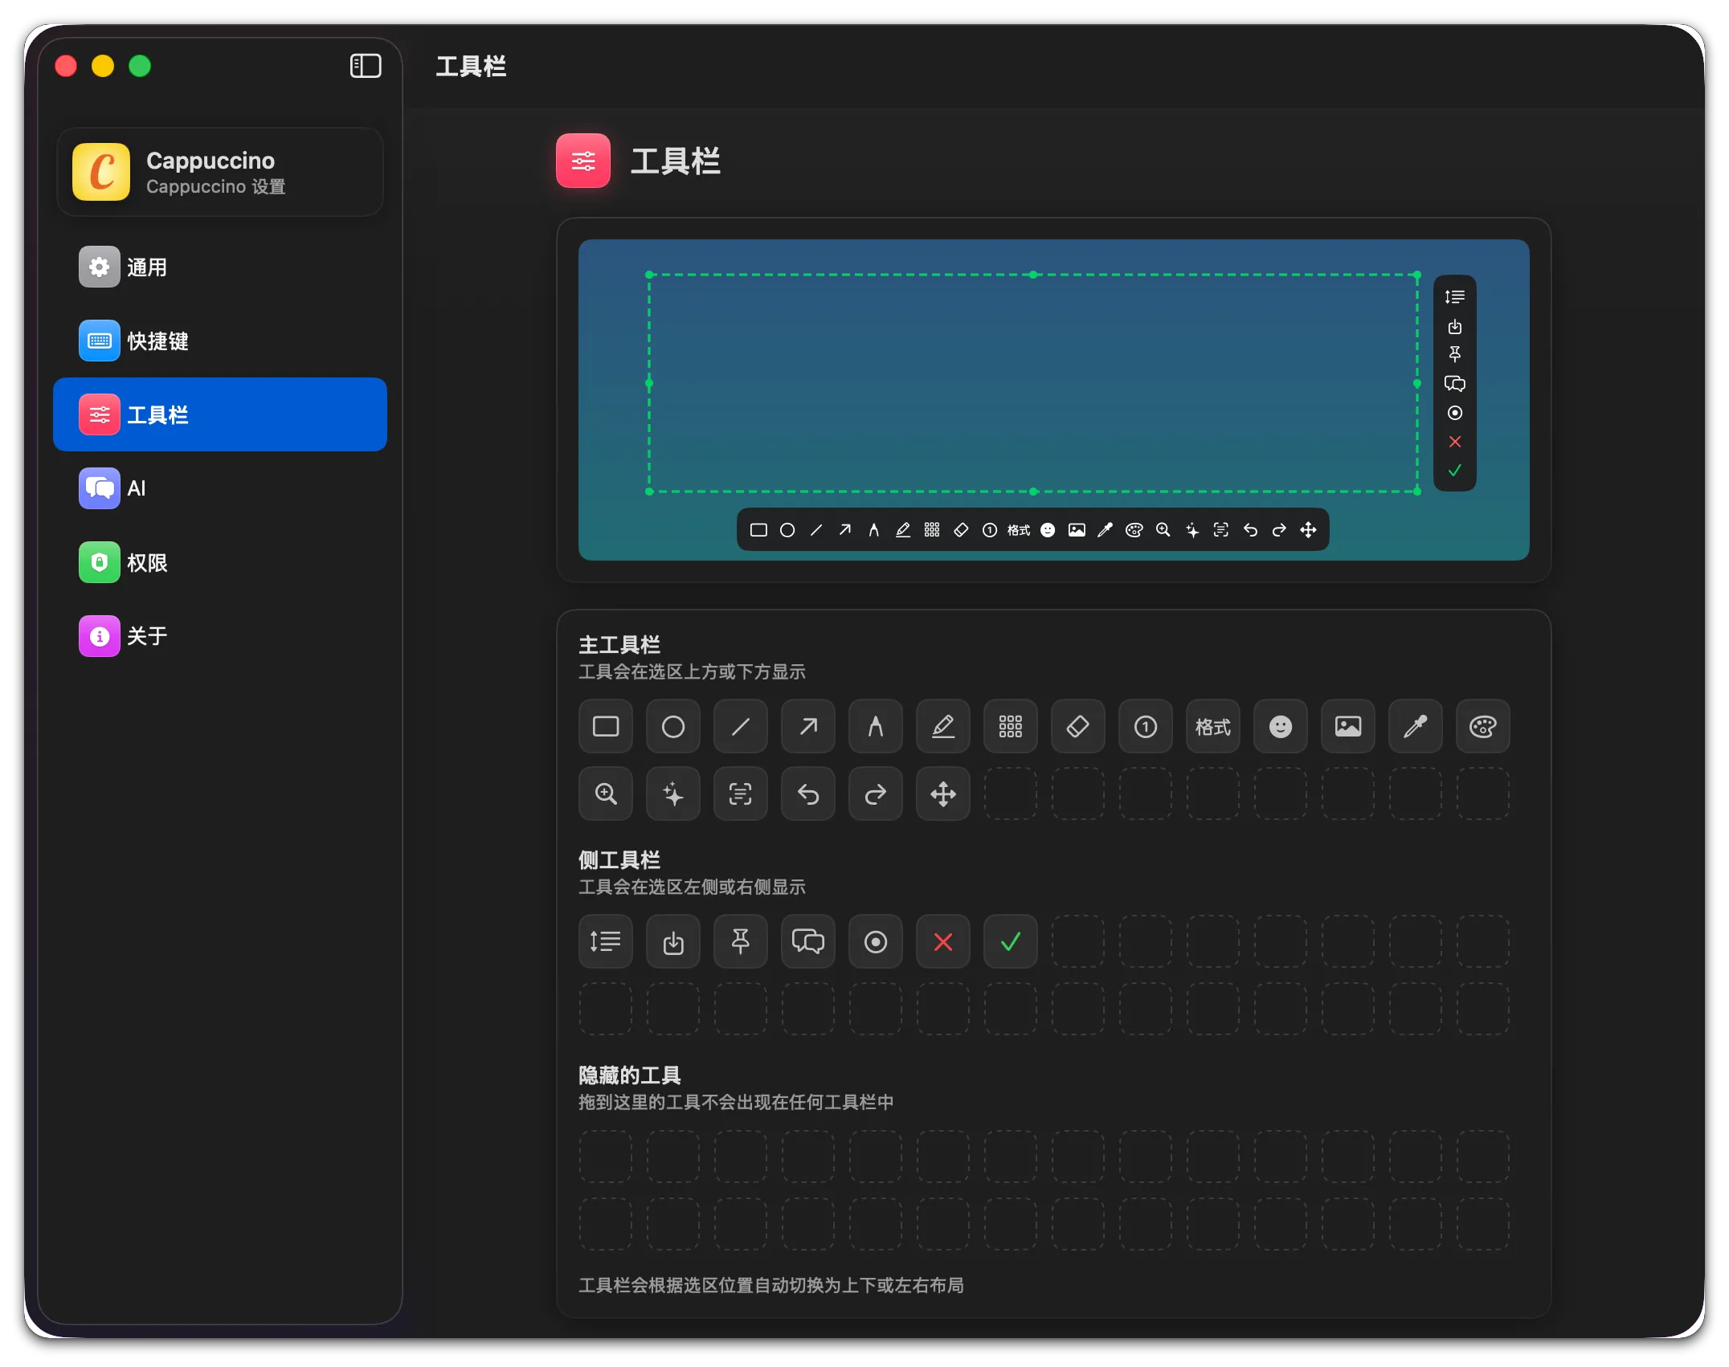The image size is (1729, 1367).
Task: Click the footer note 工具栏会根据选区位置自动切换
Action: 771,1285
